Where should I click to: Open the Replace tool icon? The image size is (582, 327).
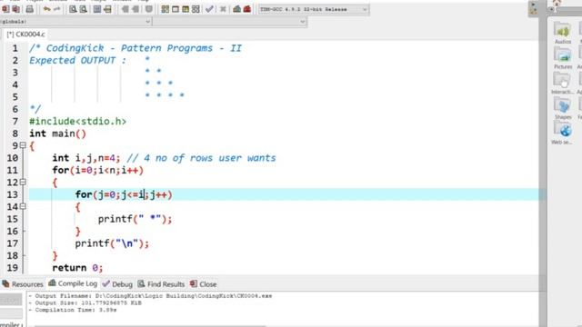pyautogui.click(x=84, y=9)
